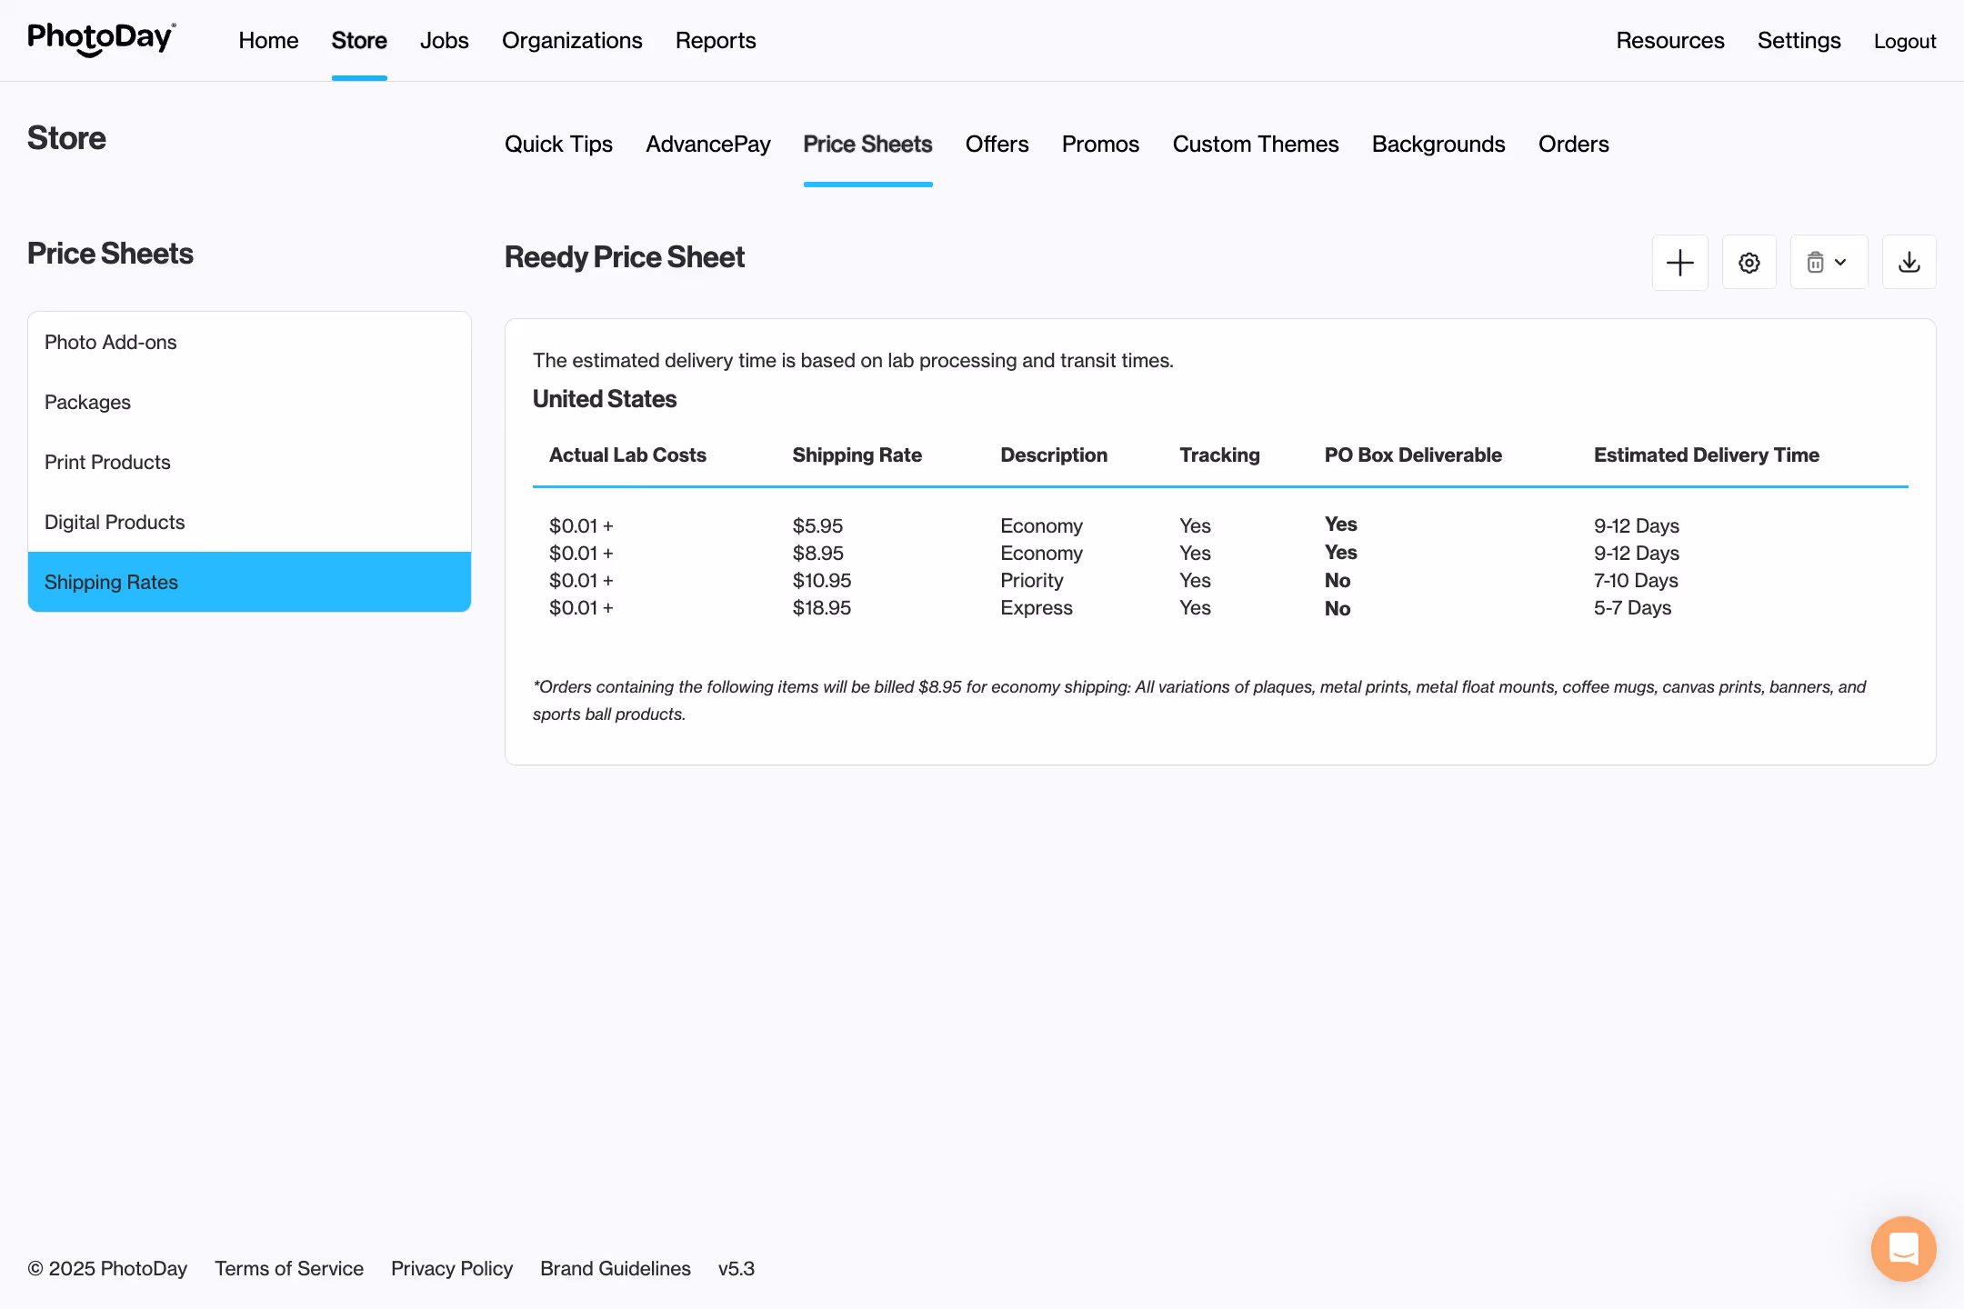The height and width of the screenshot is (1309, 1964).
Task: Click the download price sheet icon
Action: [1909, 263]
